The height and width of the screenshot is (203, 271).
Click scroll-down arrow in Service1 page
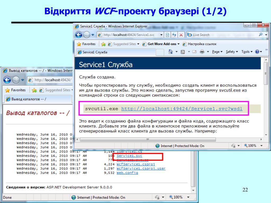(266, 135)
